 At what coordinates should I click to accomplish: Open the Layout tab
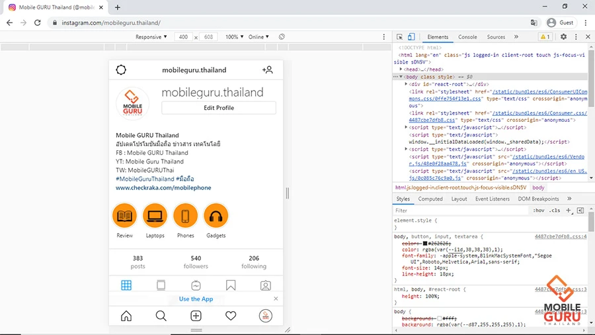[459, 199]
